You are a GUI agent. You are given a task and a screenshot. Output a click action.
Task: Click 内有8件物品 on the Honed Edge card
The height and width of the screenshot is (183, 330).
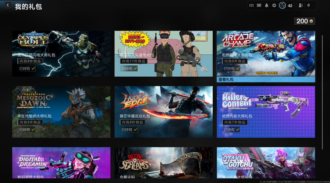[x=132, y=122]
